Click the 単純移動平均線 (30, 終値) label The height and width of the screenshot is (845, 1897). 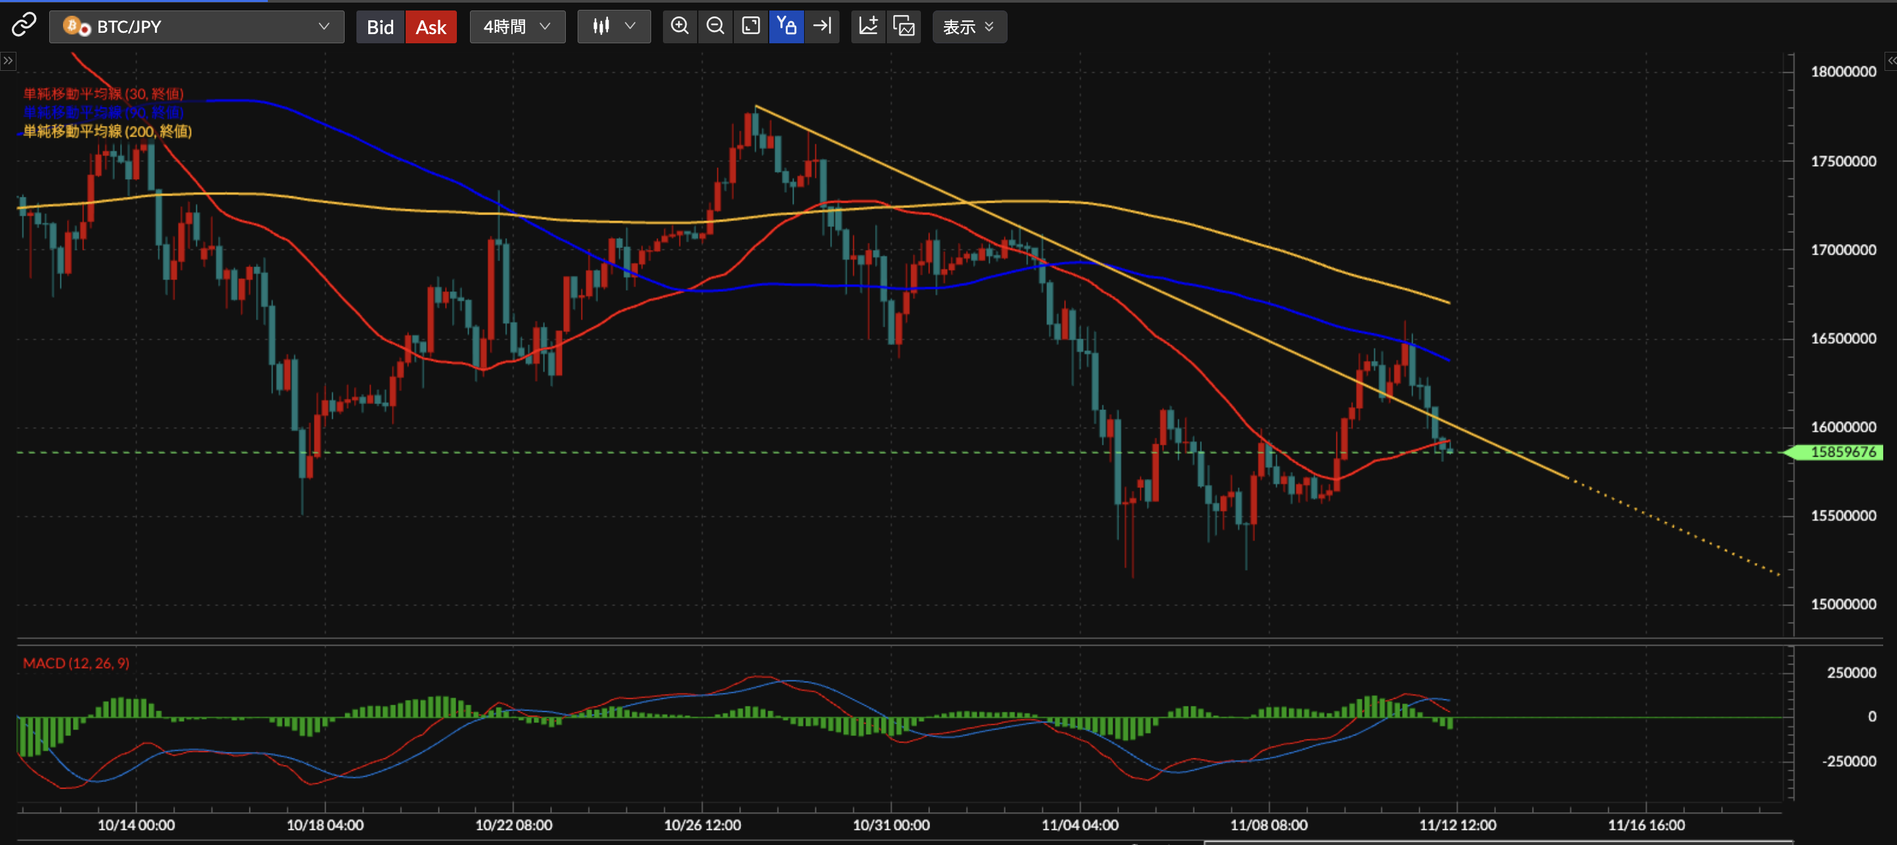tap(103, 93)
